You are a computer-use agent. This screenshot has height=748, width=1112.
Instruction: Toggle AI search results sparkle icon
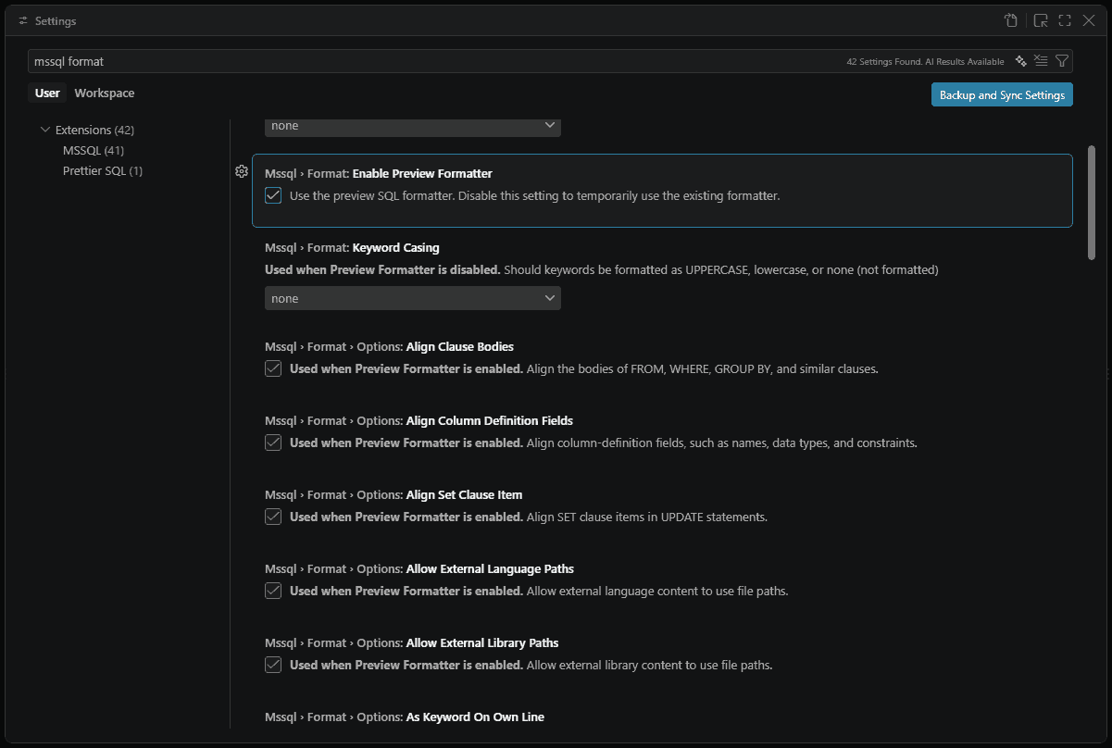pos(1020,61)
